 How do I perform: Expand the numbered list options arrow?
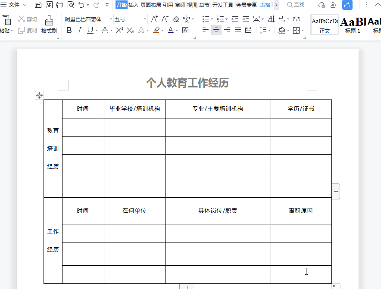click(226, 19)
